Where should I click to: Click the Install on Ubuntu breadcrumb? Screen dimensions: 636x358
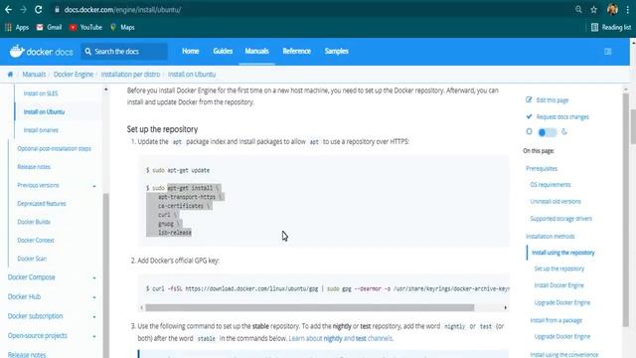192,75
